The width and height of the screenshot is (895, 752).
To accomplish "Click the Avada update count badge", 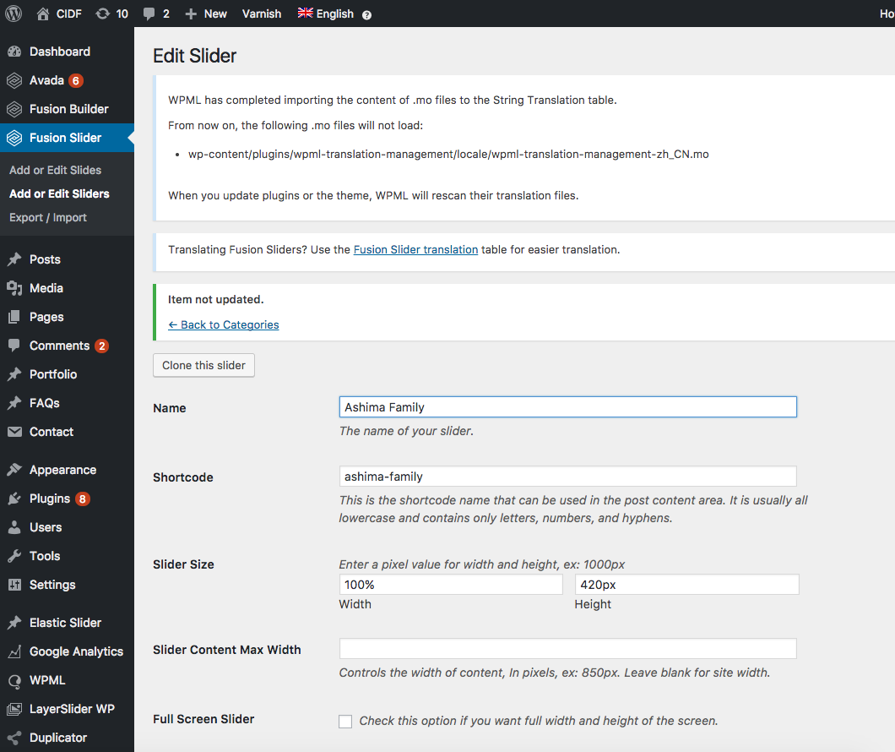I will pyautogui.click(x=76, y=80).
